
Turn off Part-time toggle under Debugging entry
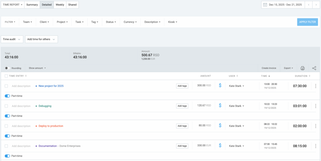point(8,116)
